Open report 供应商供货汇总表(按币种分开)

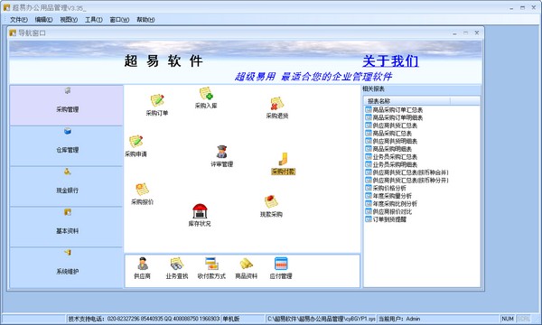pyautogui.click(x=407, y=181)
